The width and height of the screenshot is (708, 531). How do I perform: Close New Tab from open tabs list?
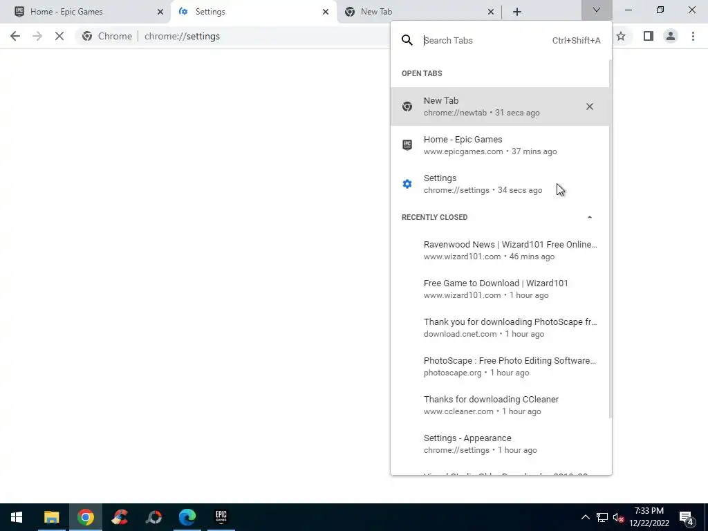589,106
